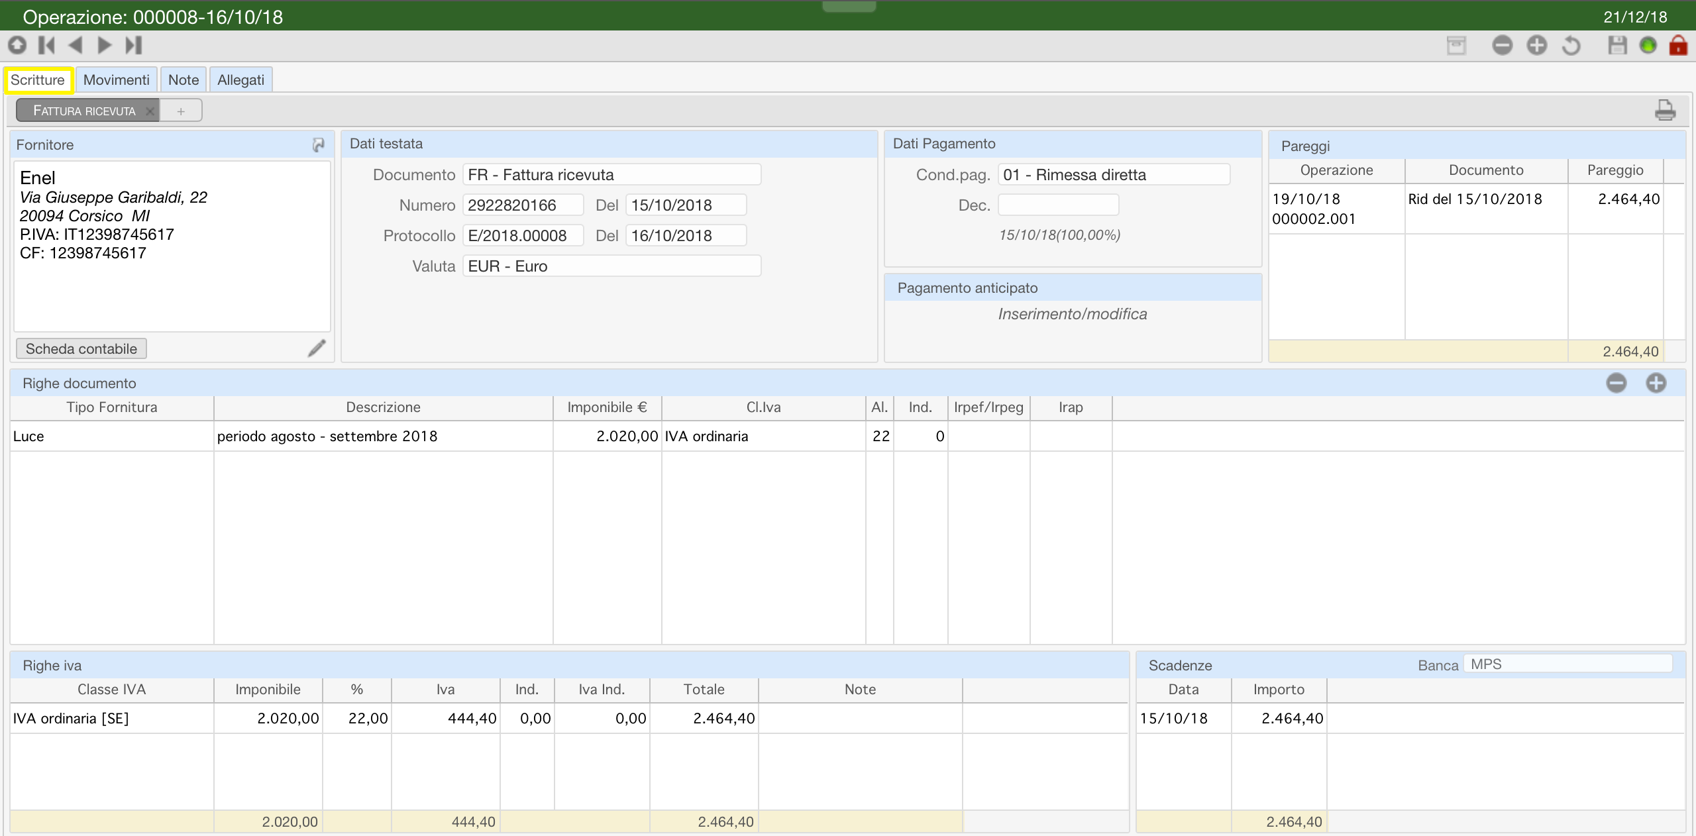Add row in Righe documento with plus icon
1696x836 pixels.
click(x=1656, y=383)
